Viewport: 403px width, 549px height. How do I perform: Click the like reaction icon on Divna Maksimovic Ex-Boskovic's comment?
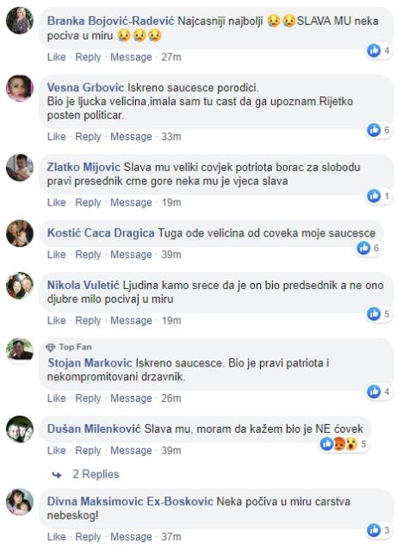(x=374, y=530)
